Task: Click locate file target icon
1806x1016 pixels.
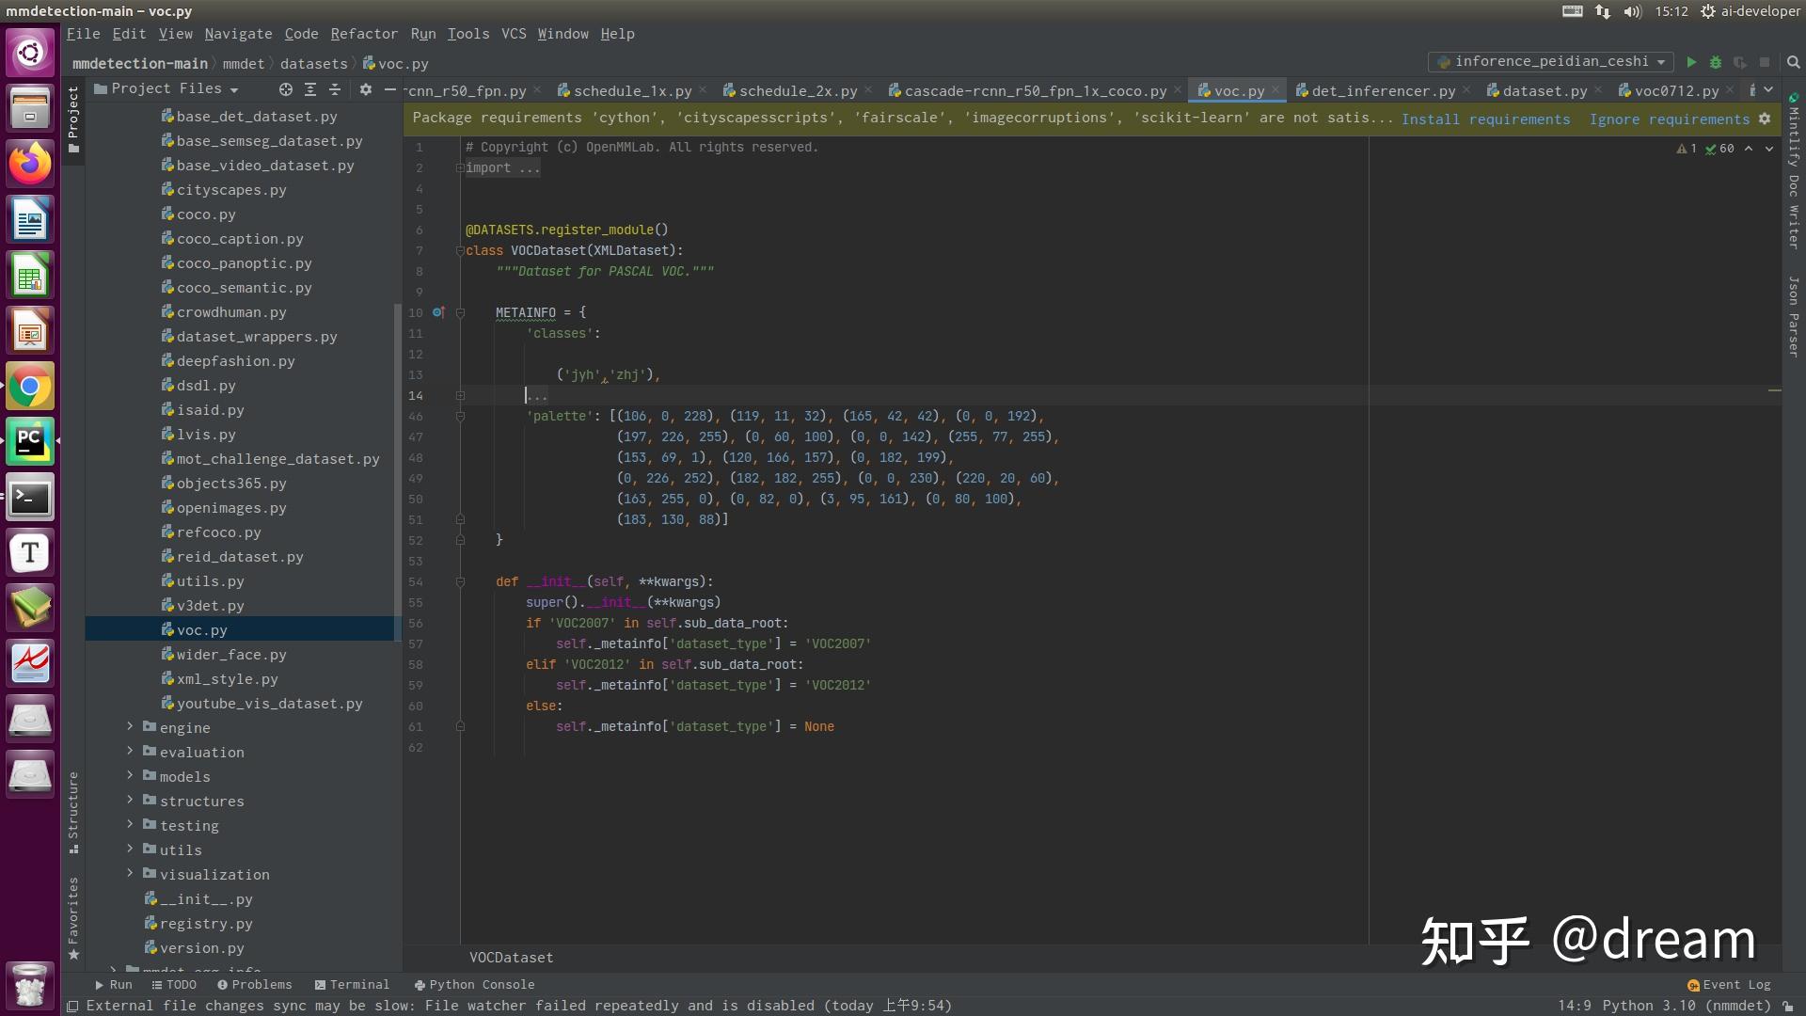Action: tap(286, 89)
